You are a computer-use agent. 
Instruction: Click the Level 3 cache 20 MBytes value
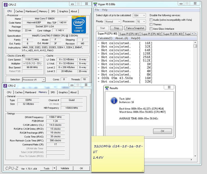[67, 71]
